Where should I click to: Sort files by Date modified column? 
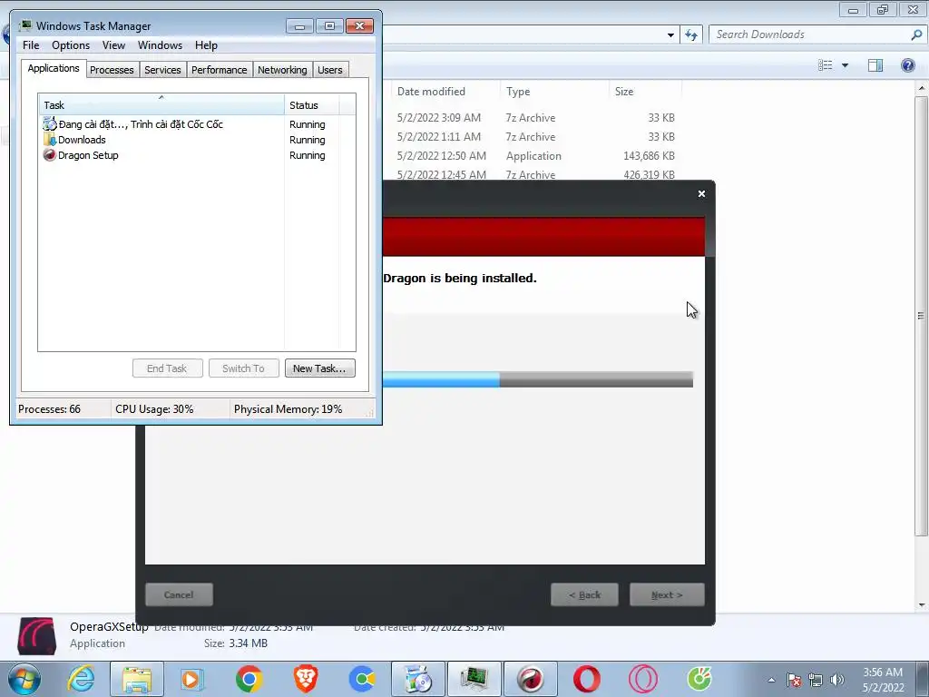(x=445, y=92)
